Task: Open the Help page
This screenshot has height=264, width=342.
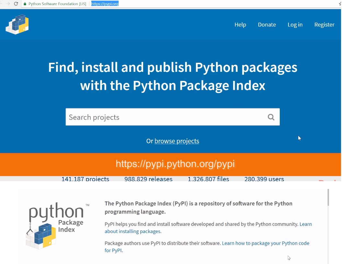Action: coord(240,25)
